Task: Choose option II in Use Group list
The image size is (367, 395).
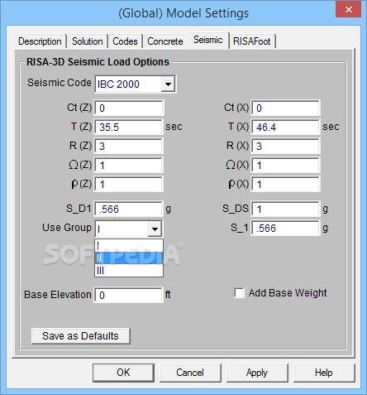Action: (129, 258)
